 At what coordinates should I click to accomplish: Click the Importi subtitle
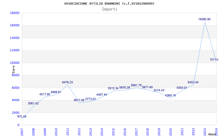point(109,9)
